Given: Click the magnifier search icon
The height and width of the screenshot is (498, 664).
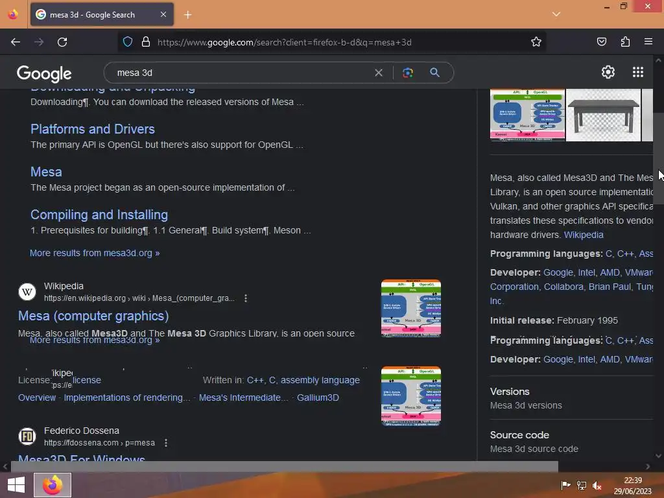Looking at the screenshot, I should [x=434, y=73].
